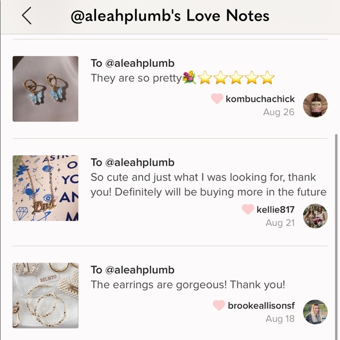The height and width of the screenshot is (340, 340).
Task: Tap the heart beside brookeallisonsf
Action: (219, 305)
